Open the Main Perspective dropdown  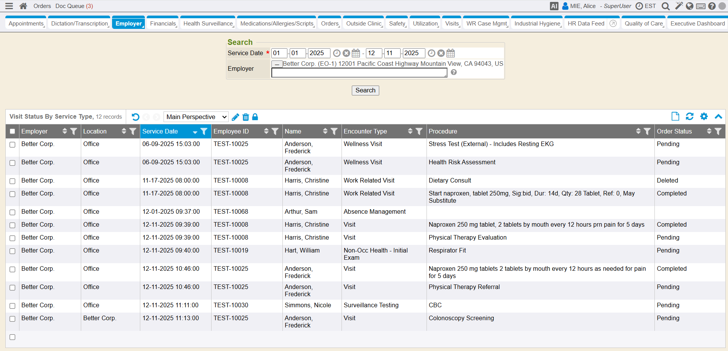(196, 117)
